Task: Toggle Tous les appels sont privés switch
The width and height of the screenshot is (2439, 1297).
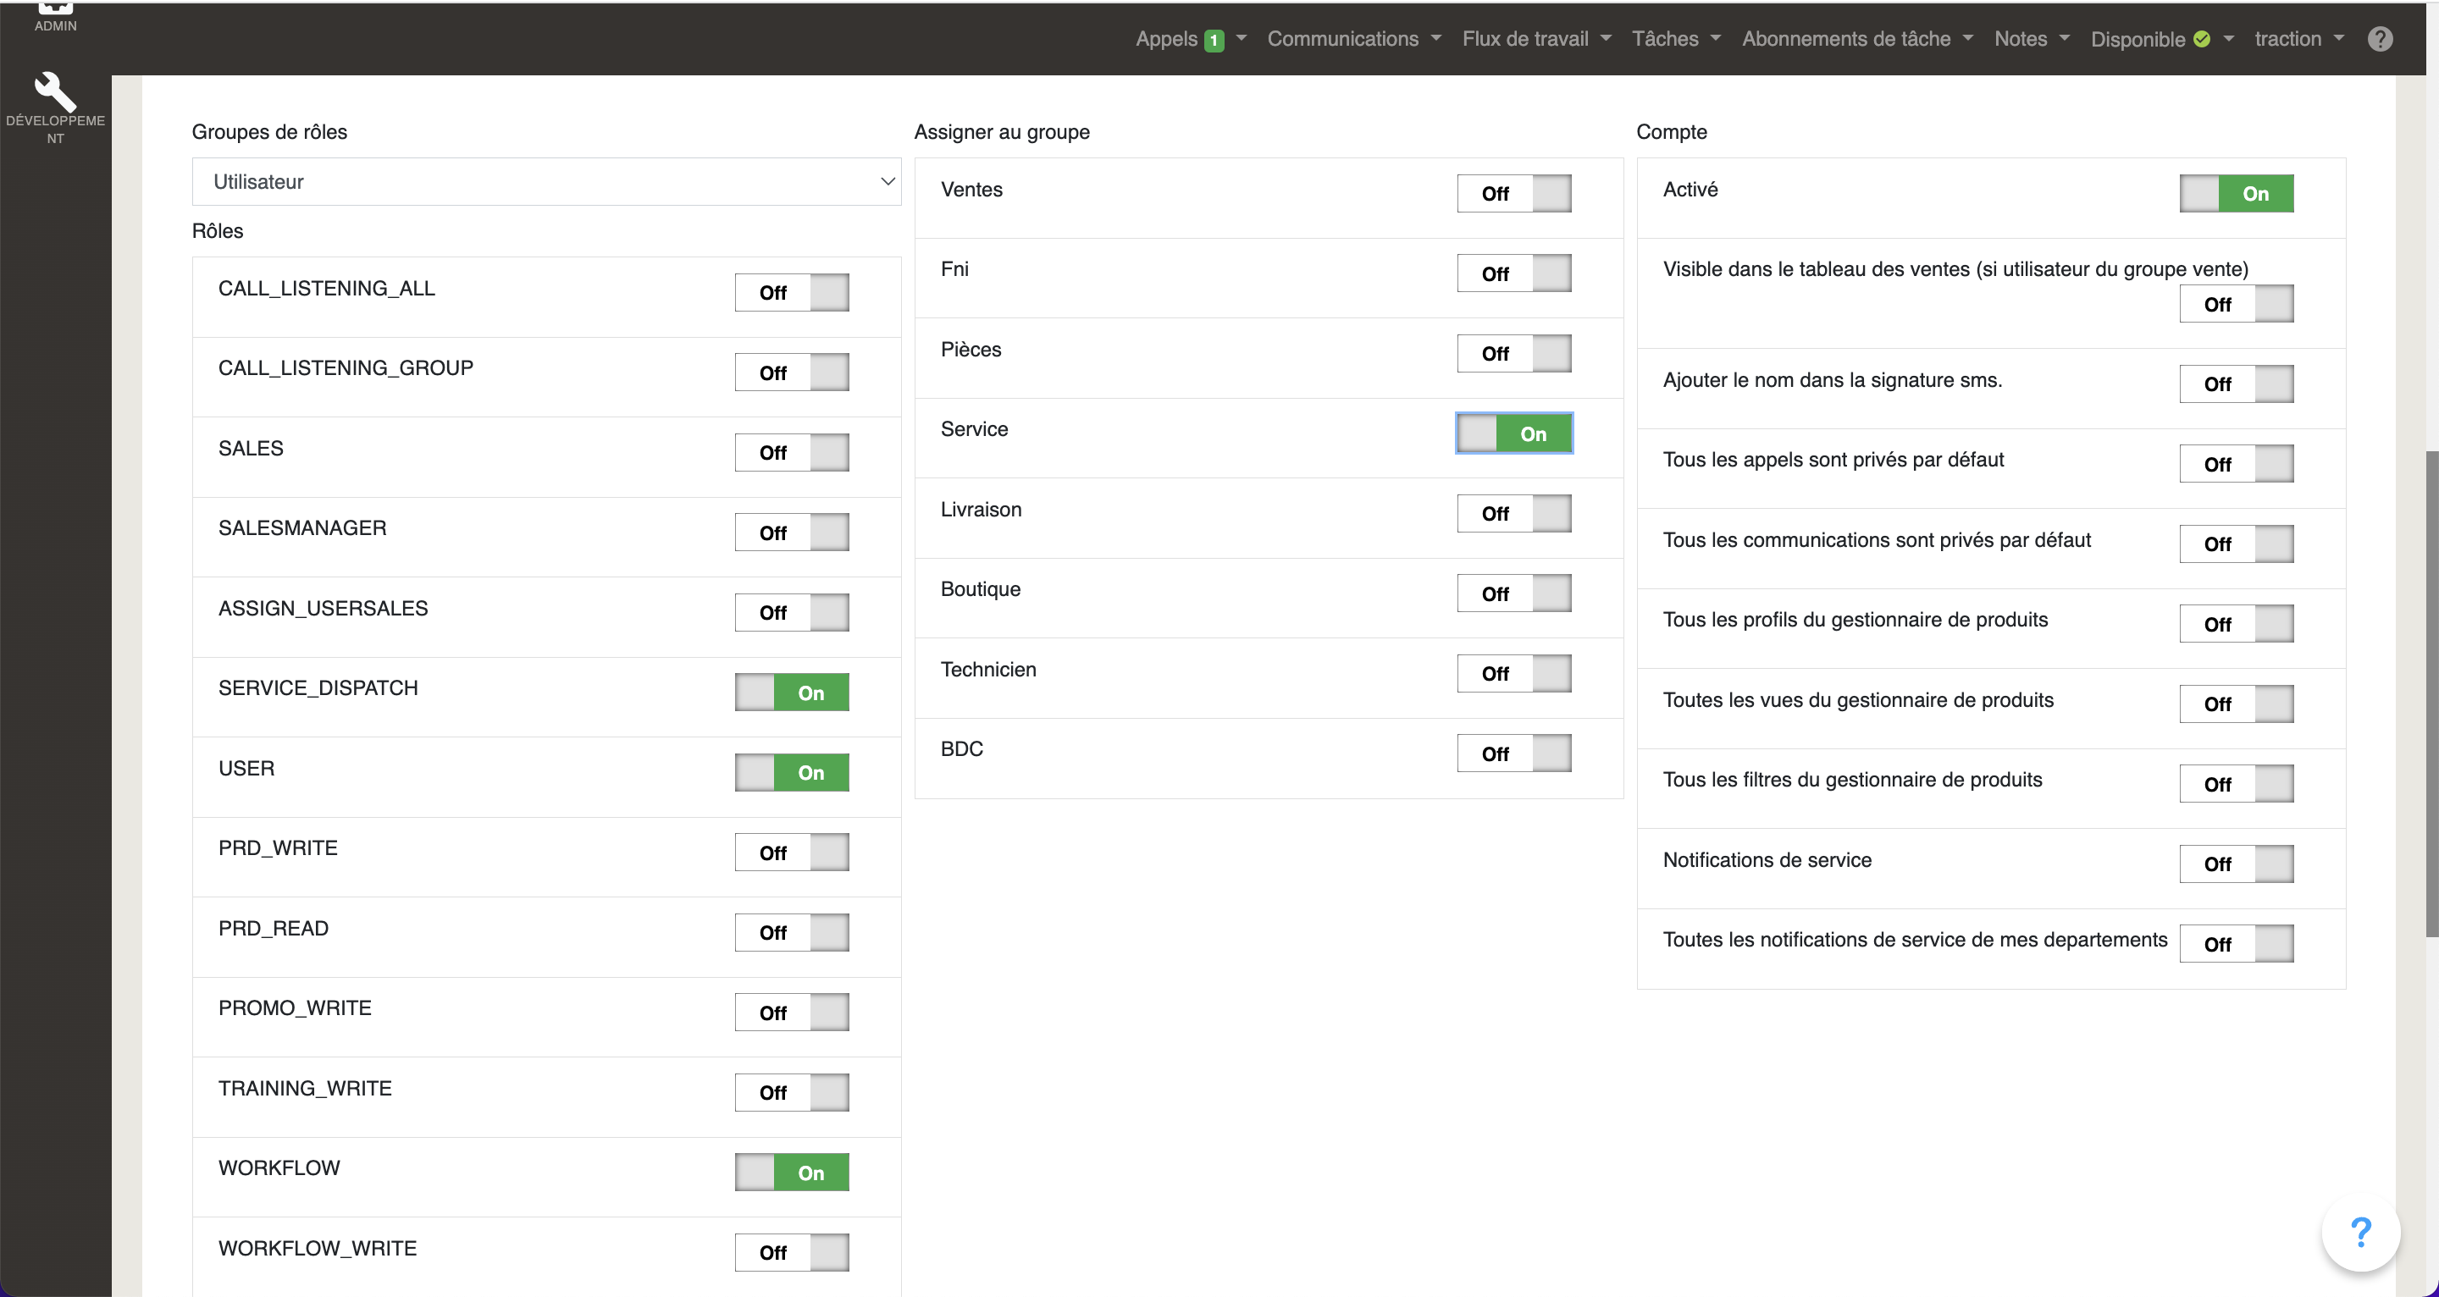Action: click(x=2237, y=464)
